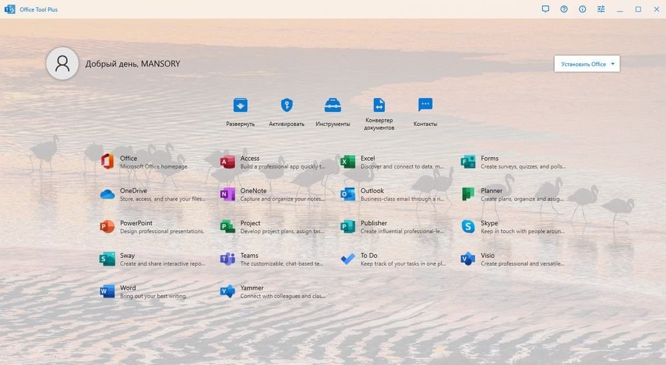Launch the Excel app icon

(x=348, y=162)
